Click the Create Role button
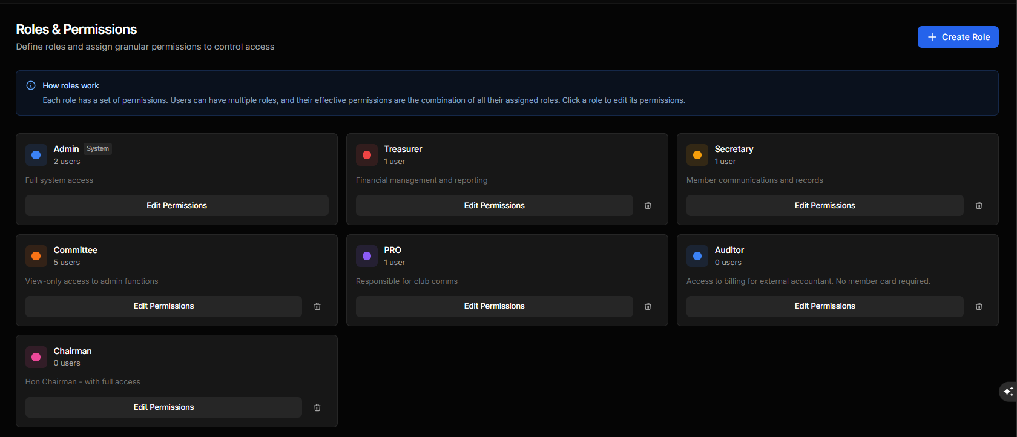Image resolution: width=1017 pixels, height=437 pixels. coord(958,37)
